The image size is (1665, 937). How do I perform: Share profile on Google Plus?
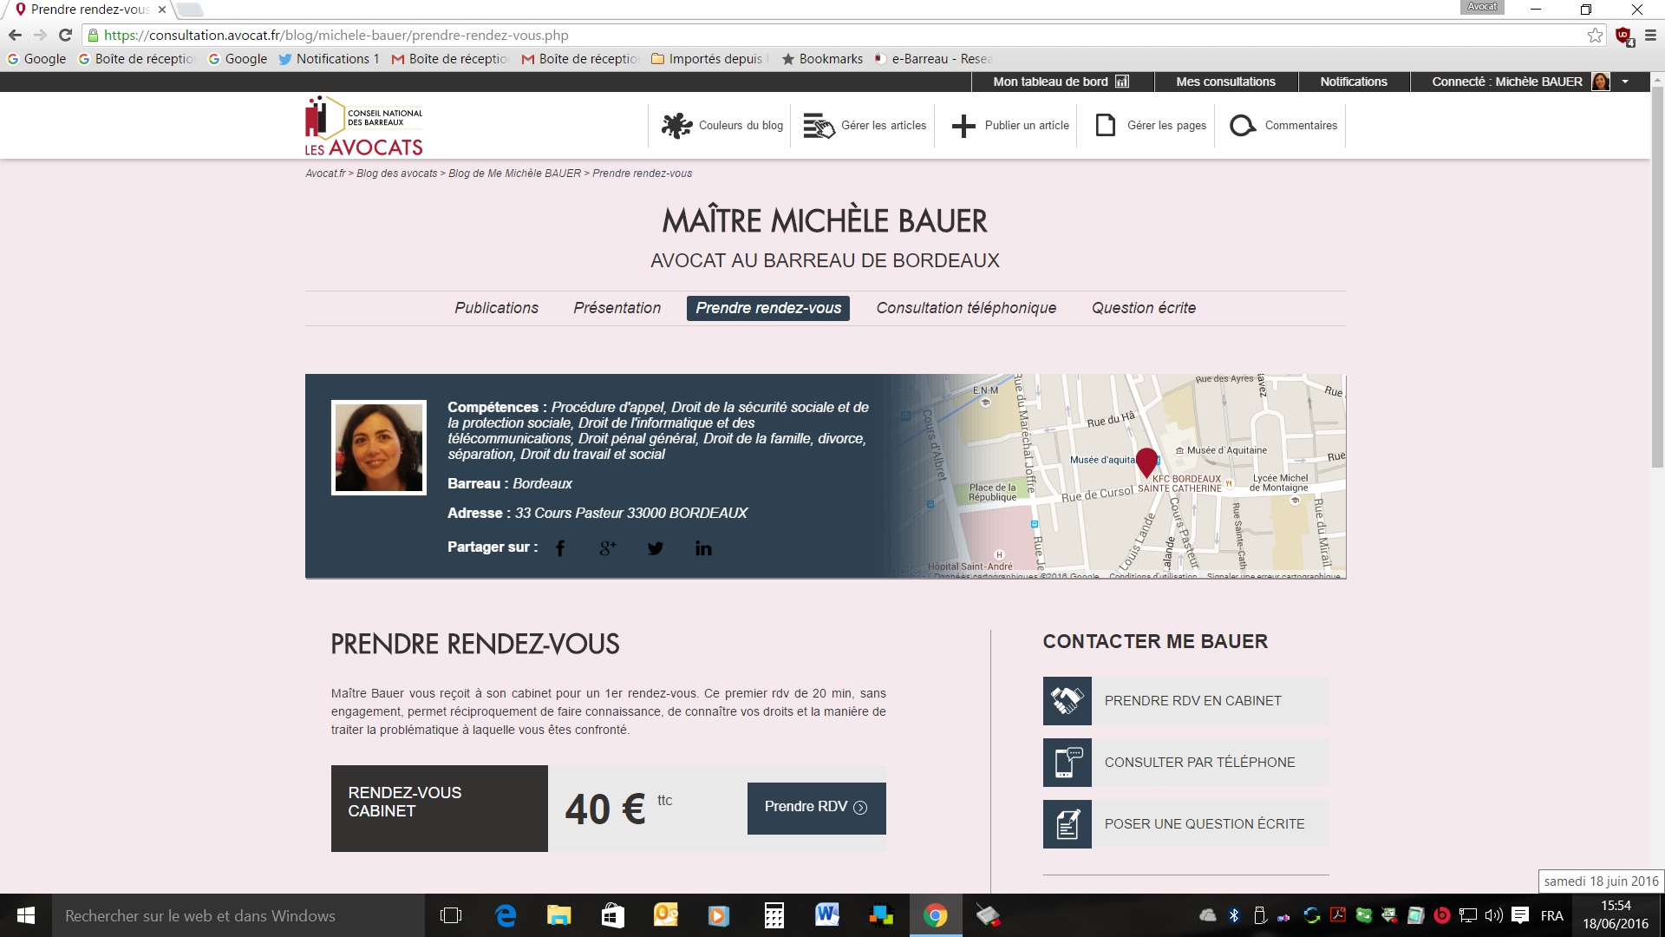(x=607, y=548)
